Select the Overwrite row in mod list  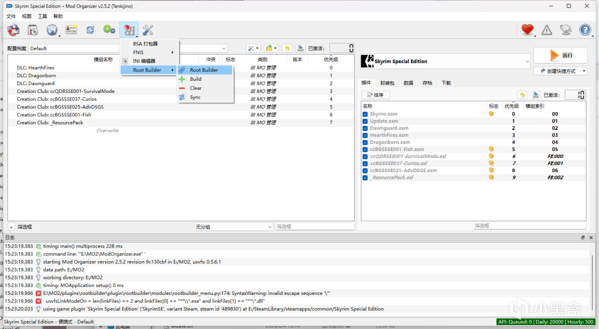(181, 130)
